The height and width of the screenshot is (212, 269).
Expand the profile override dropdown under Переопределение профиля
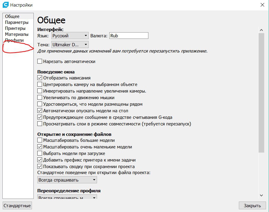click(67, 197)
